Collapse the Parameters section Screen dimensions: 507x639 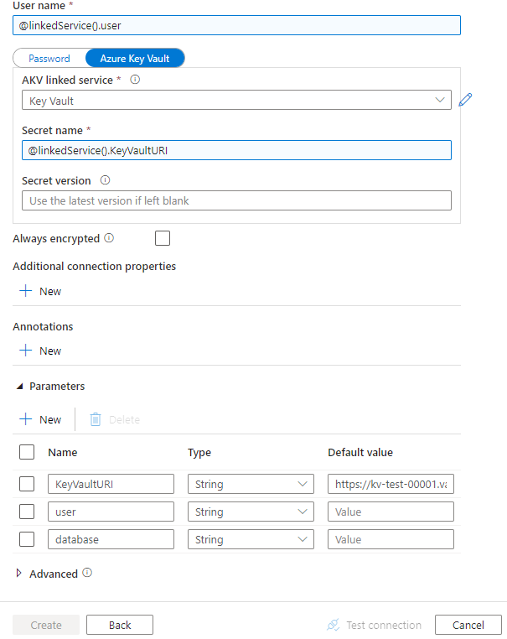coord(19,387)
